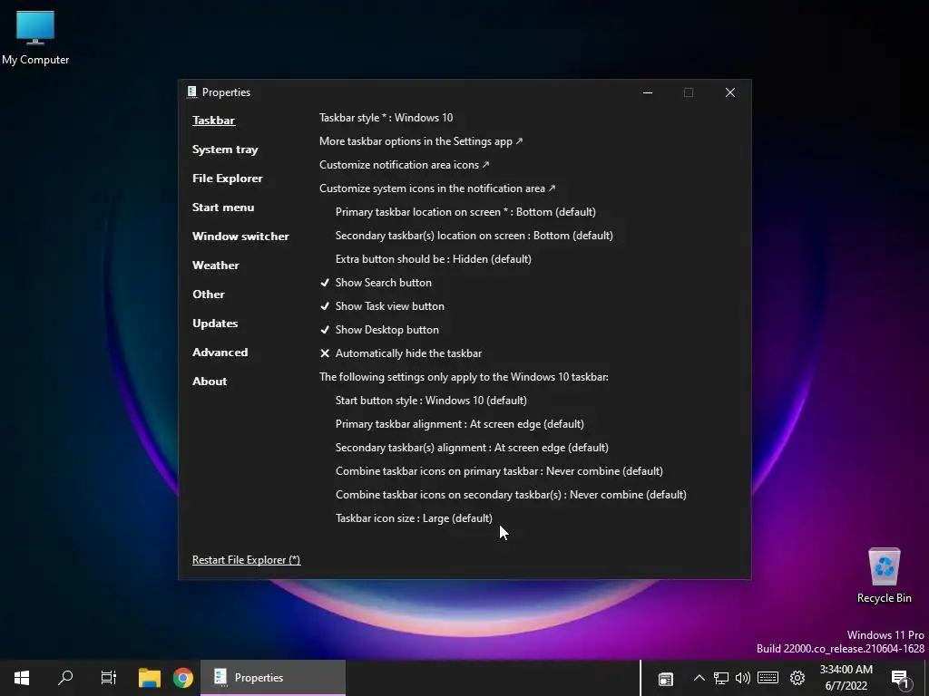Change Combine icons on secondary taskbar(s)
This screenshot has height=696, width=929.
coord(512,495)
